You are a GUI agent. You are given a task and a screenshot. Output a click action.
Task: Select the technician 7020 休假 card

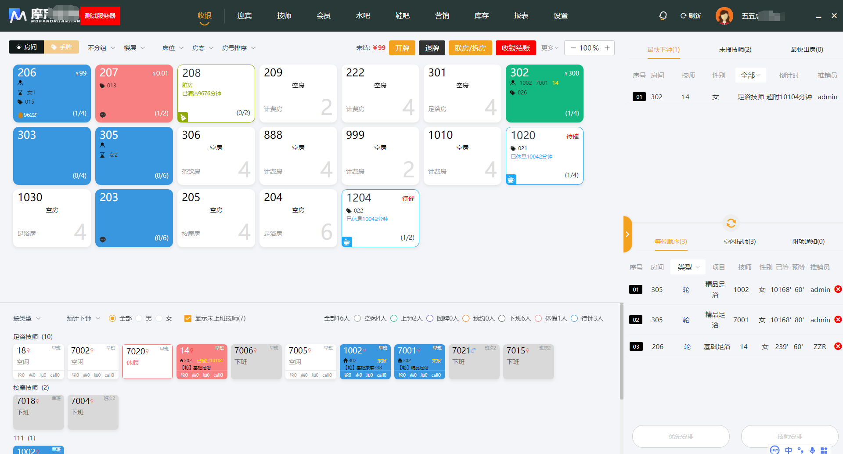click(148, 362)
